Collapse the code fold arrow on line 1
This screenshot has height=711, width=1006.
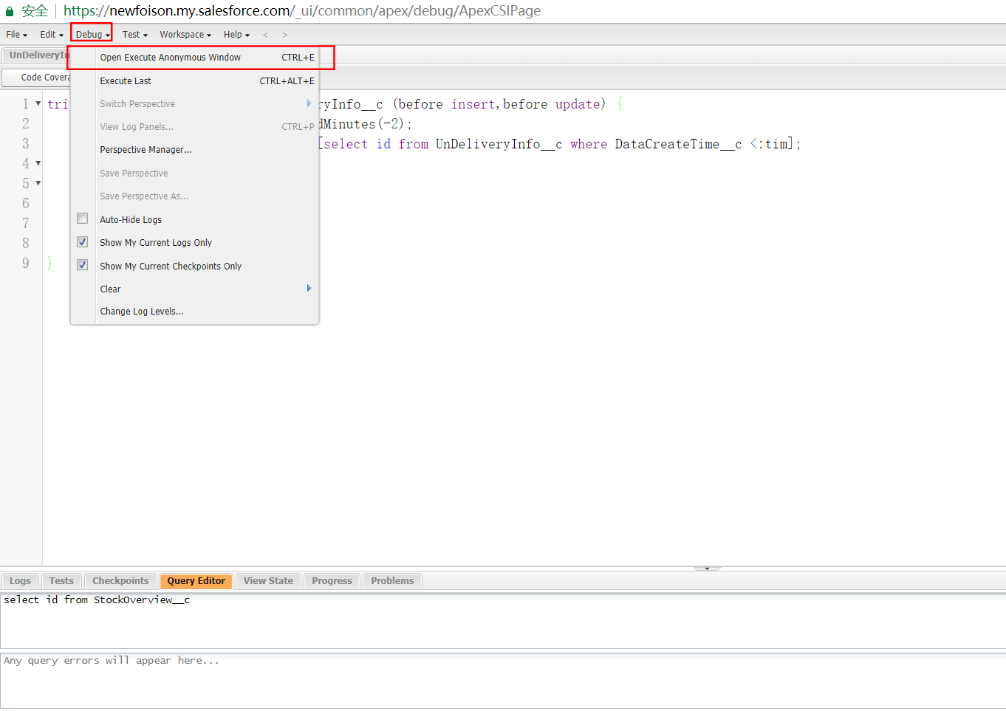38,103
